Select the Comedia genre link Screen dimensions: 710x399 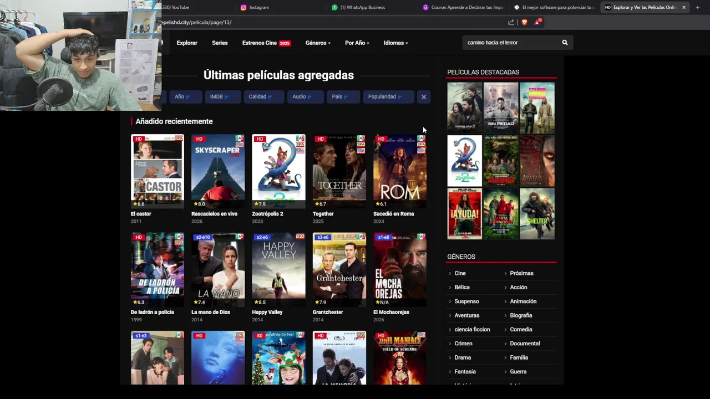(x=521, y=330)
